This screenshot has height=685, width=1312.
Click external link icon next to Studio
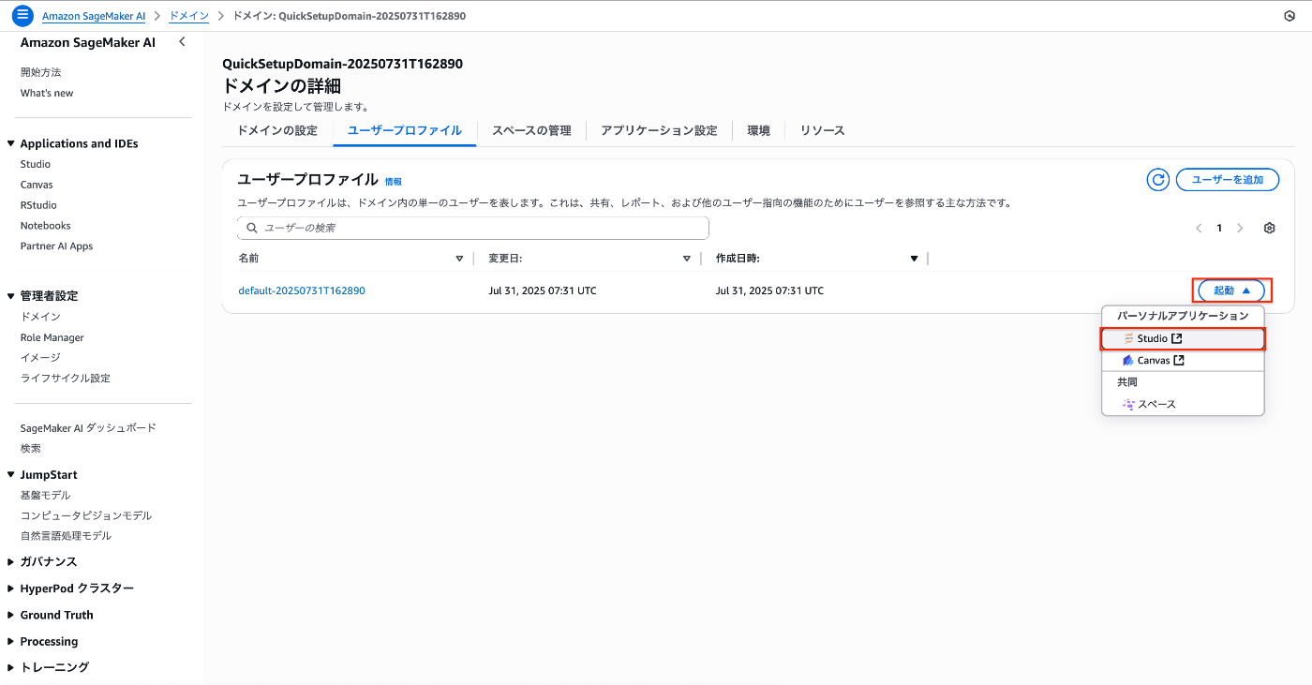pyautogui.click(x=1177, y=338)
